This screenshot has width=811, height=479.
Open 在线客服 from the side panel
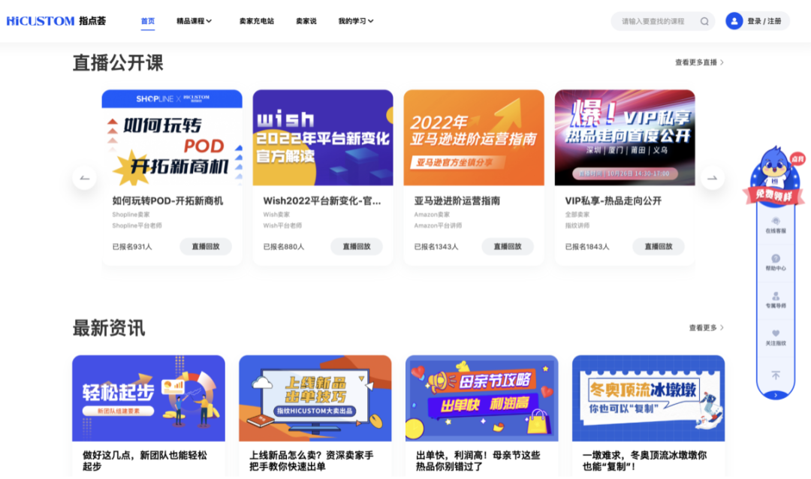pyautogui.click(x=775, y=225)
